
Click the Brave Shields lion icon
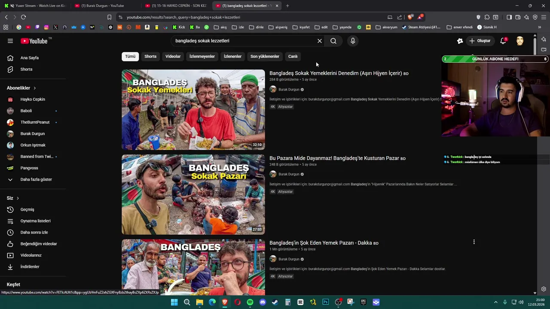410,17
